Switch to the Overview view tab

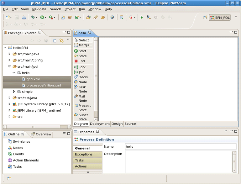[41, 134]
